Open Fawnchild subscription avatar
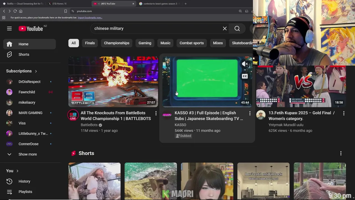 click(x=9, y=92)
